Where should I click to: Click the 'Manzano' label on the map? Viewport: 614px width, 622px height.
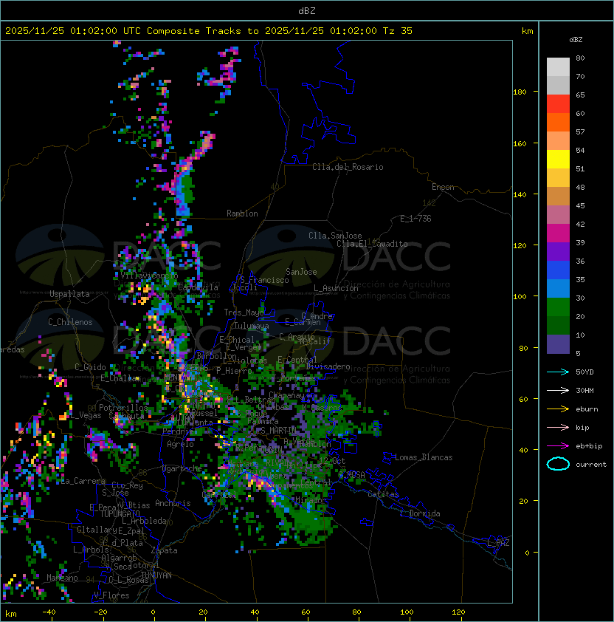point(62,578)
